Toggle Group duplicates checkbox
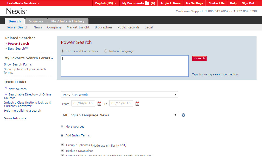 (62, 145)
